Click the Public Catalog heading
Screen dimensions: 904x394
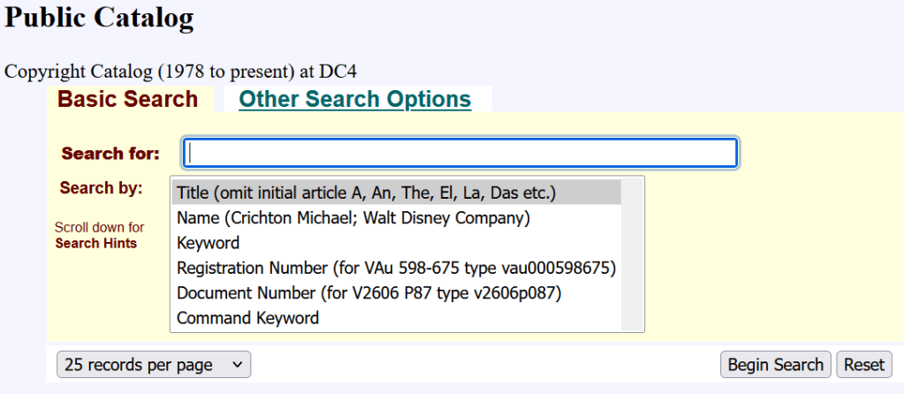coord(99,18)
